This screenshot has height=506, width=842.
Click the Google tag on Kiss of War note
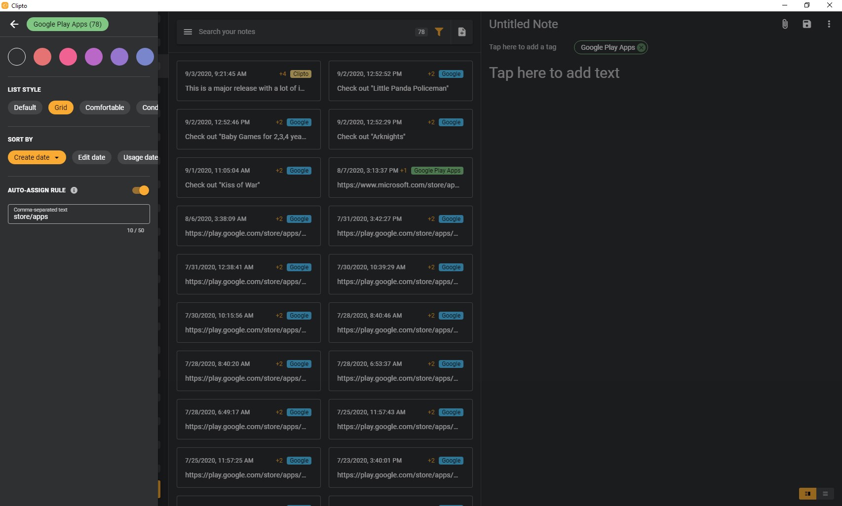click(299, 171)
